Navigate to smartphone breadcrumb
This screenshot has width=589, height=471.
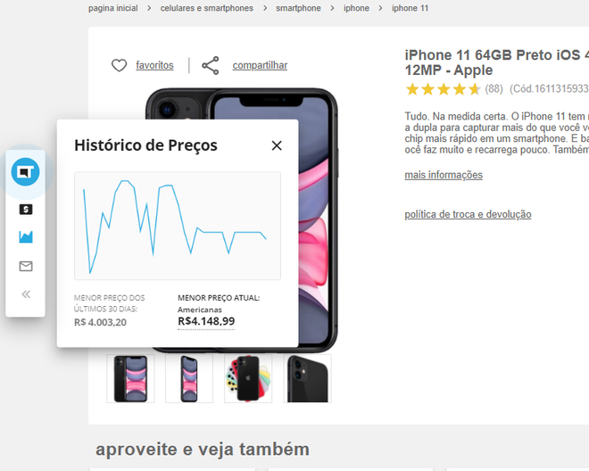[x=298, y=8]
